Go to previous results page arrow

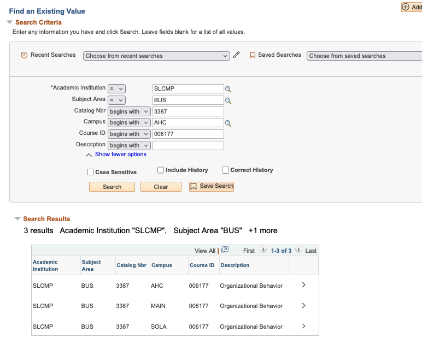pyautogui.click(x=263, y=250)
